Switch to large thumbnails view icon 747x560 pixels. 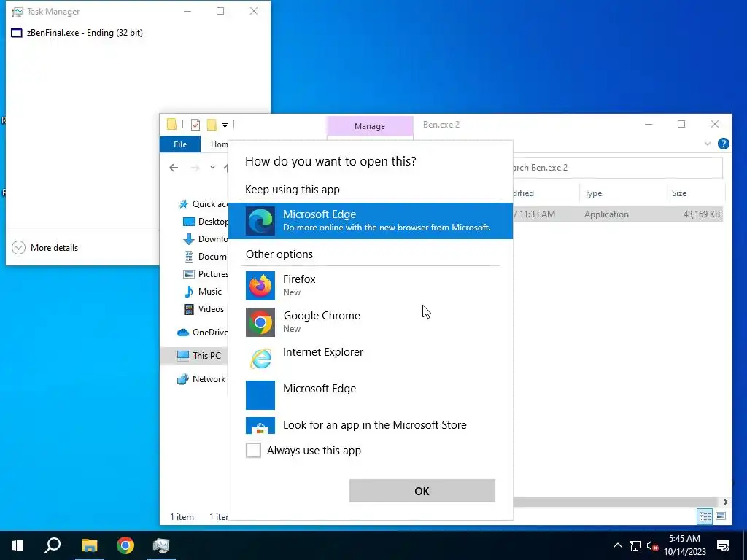coord(721,516)
